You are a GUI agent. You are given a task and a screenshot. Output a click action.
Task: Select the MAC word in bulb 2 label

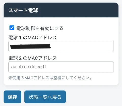[x=33, y=58]
